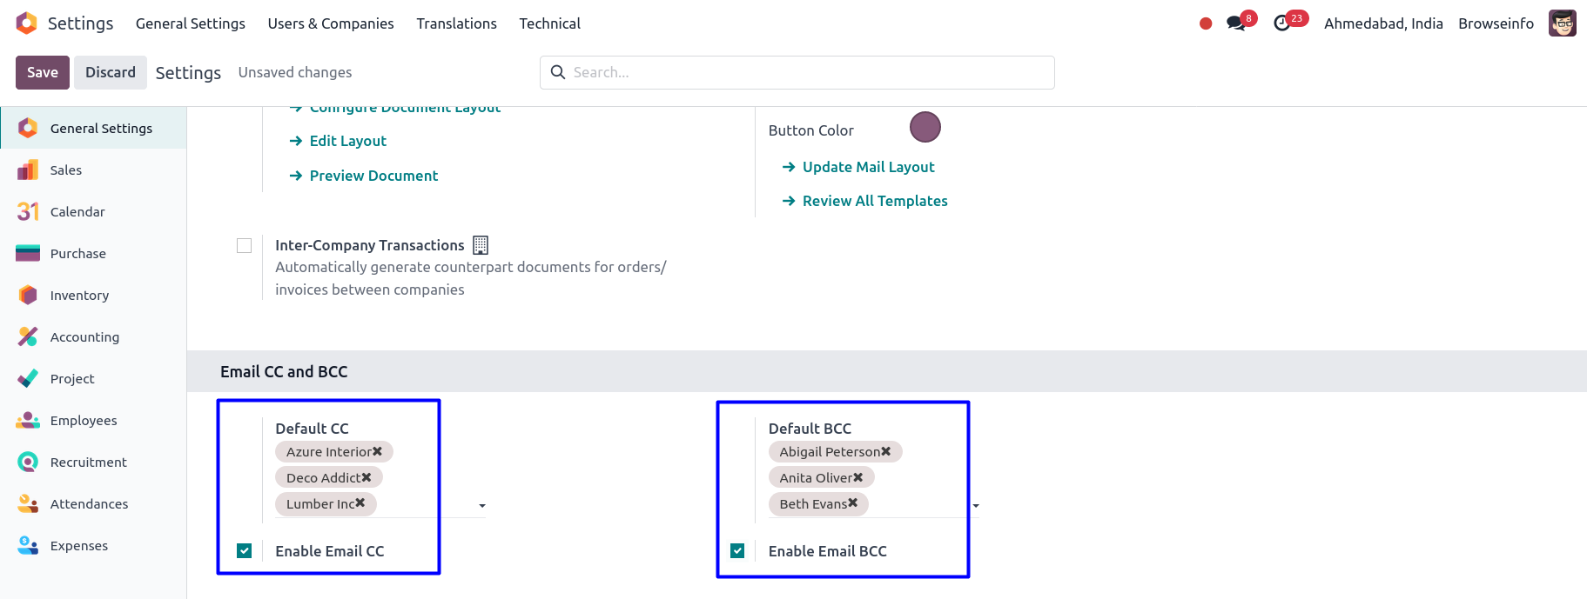
Task: Open the activities clock icon
Action: 1282,23
